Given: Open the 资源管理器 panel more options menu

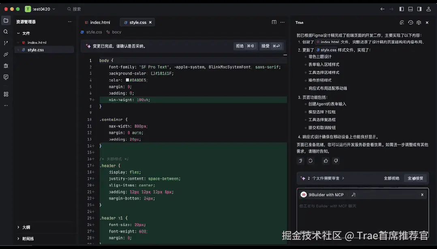Looking at the screenshot, I should [x=70, y=22].
